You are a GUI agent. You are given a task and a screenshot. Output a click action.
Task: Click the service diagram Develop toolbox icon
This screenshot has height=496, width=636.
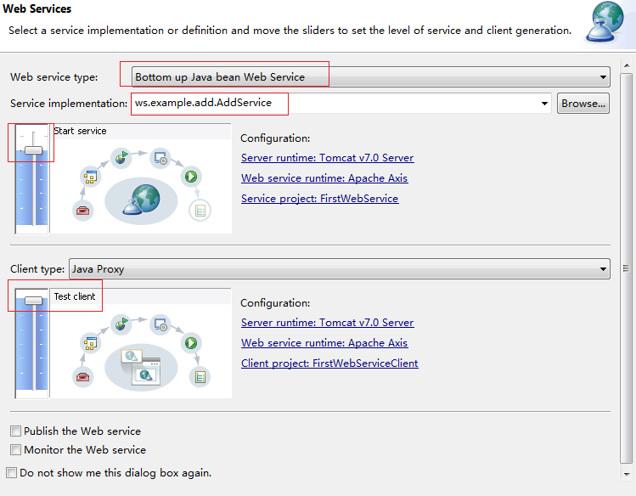pyautogui.click(x=82, y=211)
